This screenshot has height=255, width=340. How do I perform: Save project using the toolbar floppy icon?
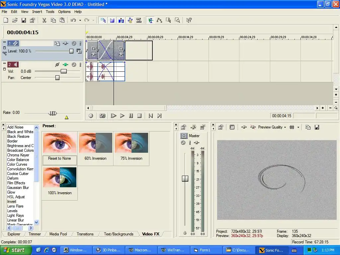(24, 20)
